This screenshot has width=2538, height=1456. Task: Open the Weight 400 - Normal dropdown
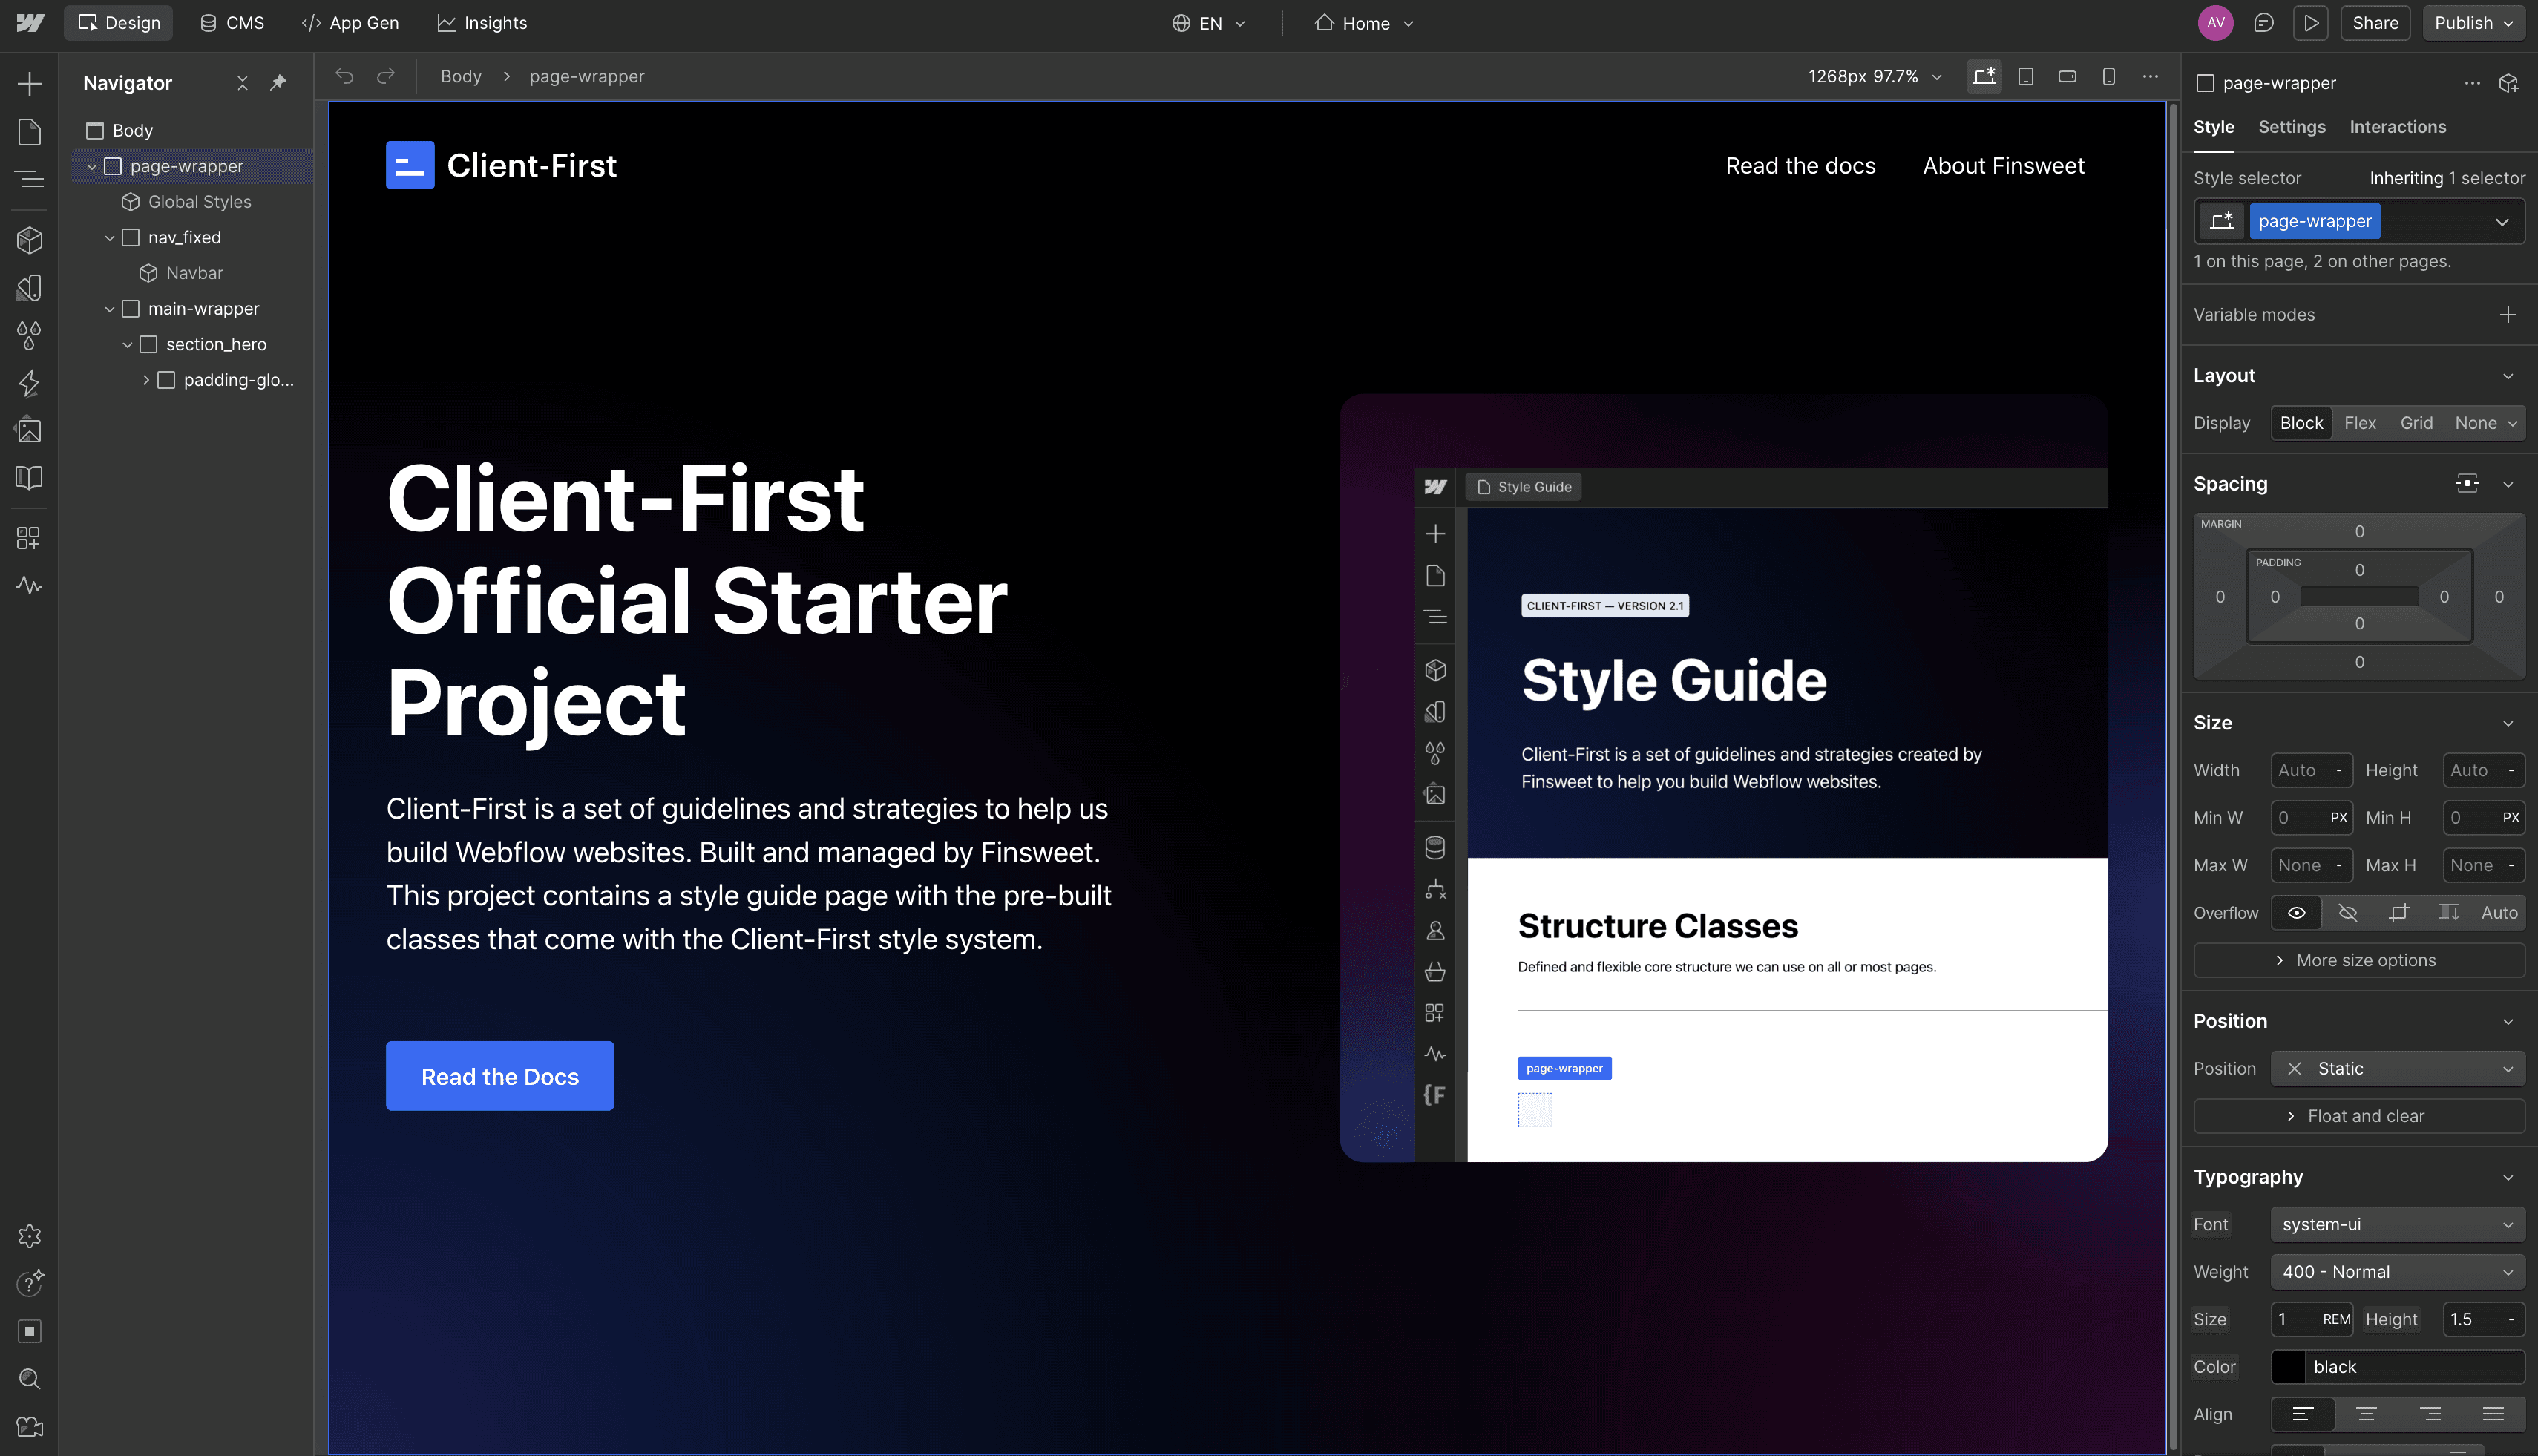(2398, 1272)
